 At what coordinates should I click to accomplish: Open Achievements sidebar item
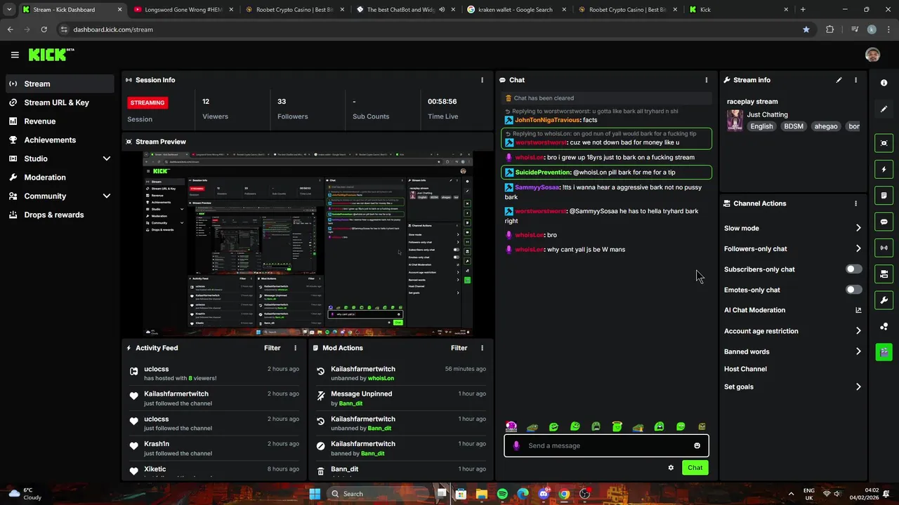coord(60,140)
